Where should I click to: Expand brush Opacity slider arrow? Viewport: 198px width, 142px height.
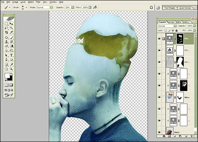[73, 7]
